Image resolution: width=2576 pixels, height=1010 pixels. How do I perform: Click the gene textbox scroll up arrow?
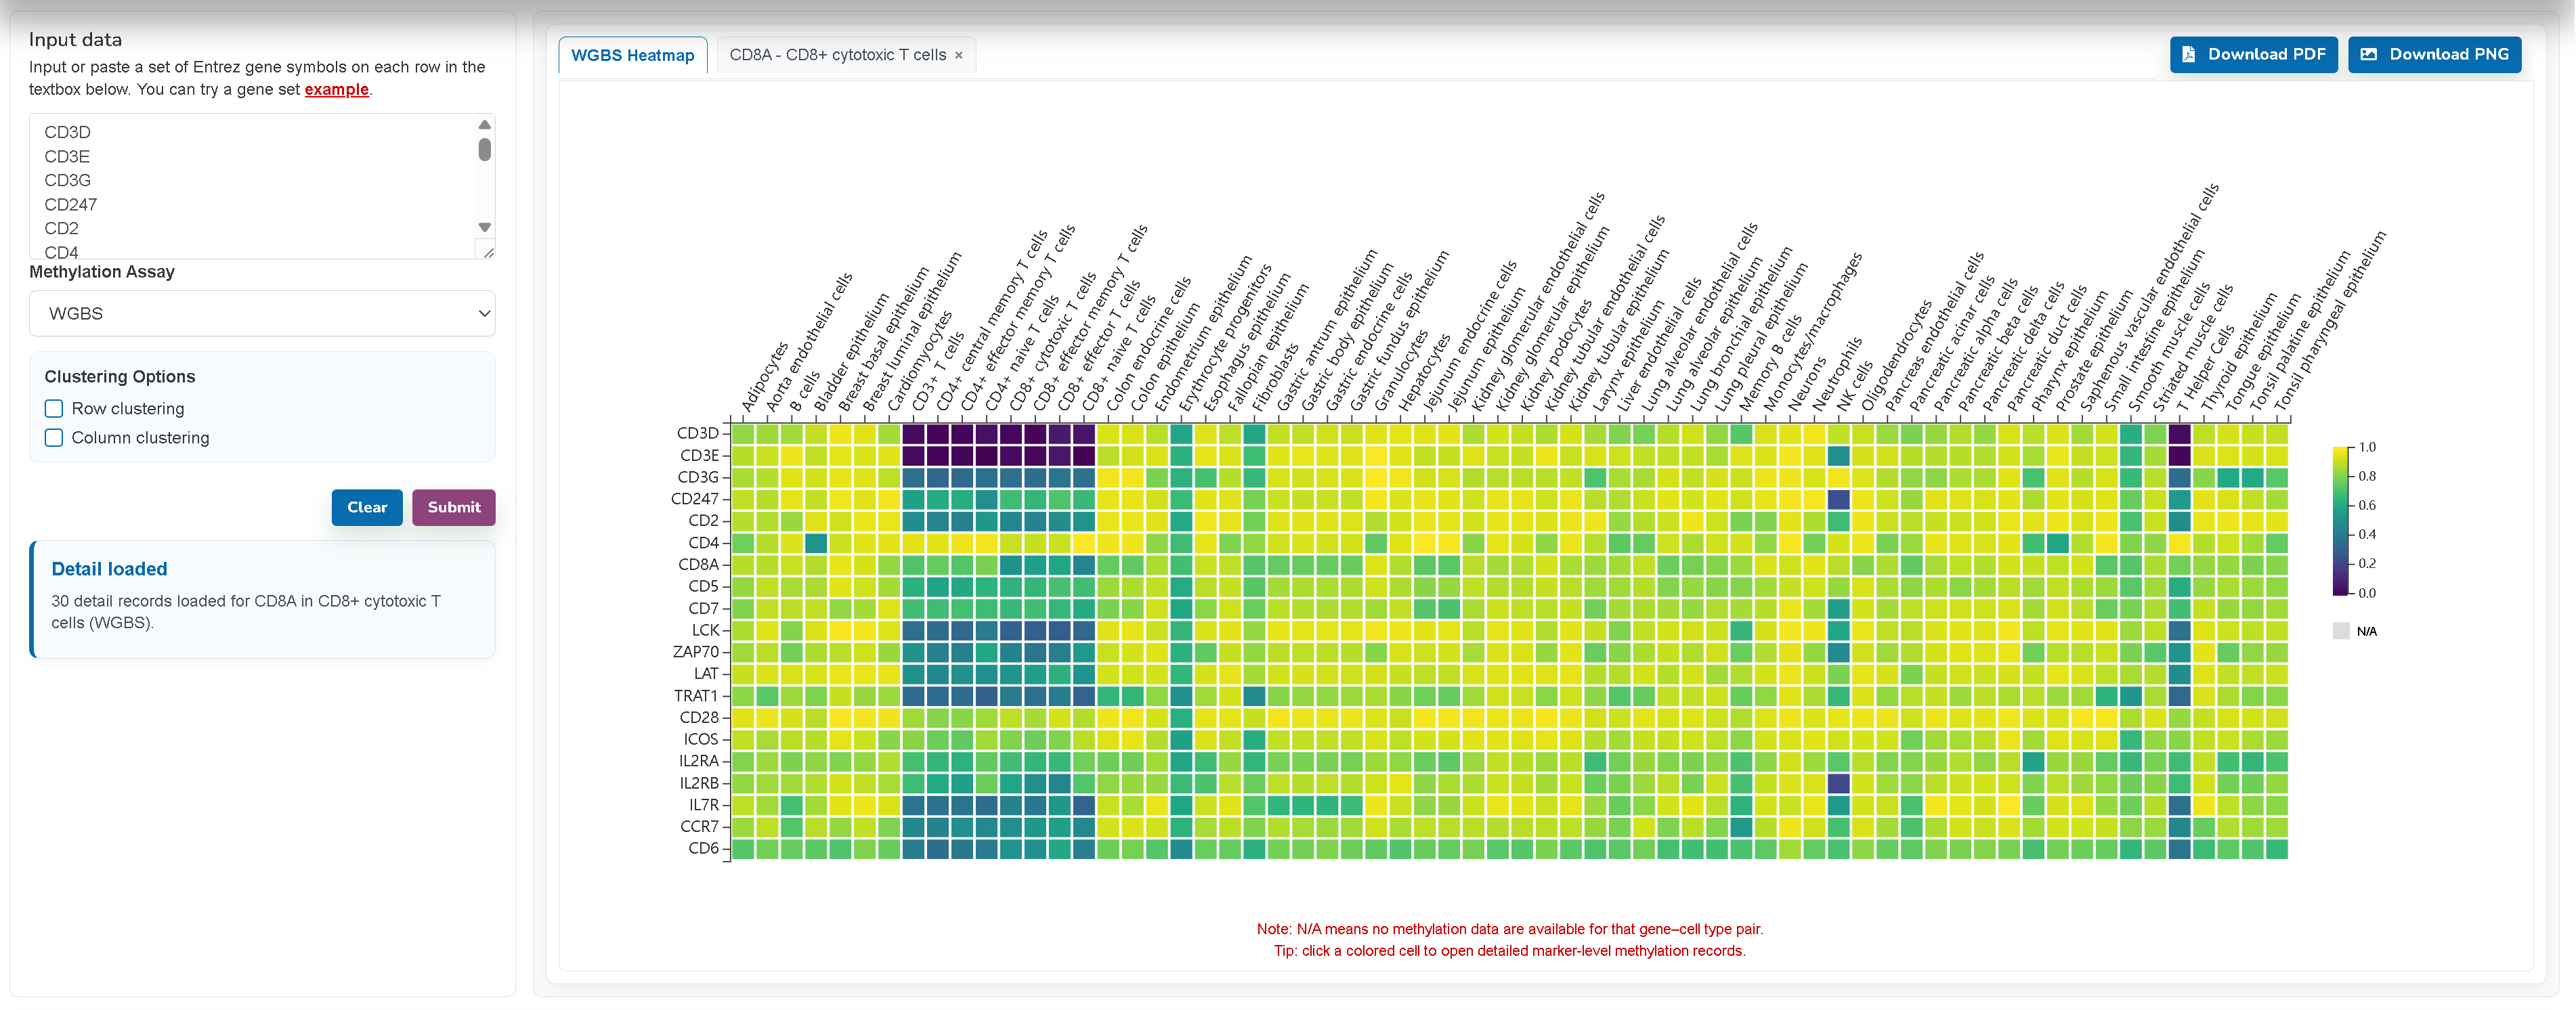pos(485,125)
